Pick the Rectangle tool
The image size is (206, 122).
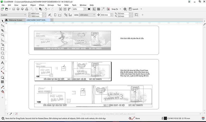(x=2, y=49)
